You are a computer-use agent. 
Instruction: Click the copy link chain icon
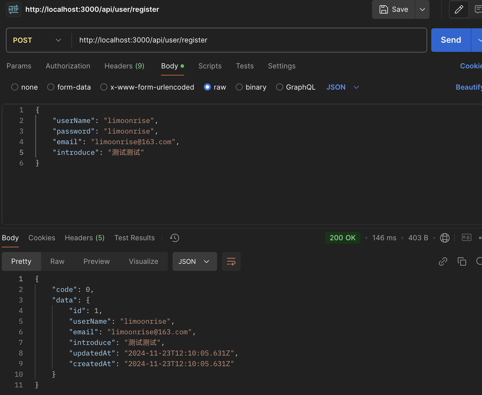tap(443, 261)
